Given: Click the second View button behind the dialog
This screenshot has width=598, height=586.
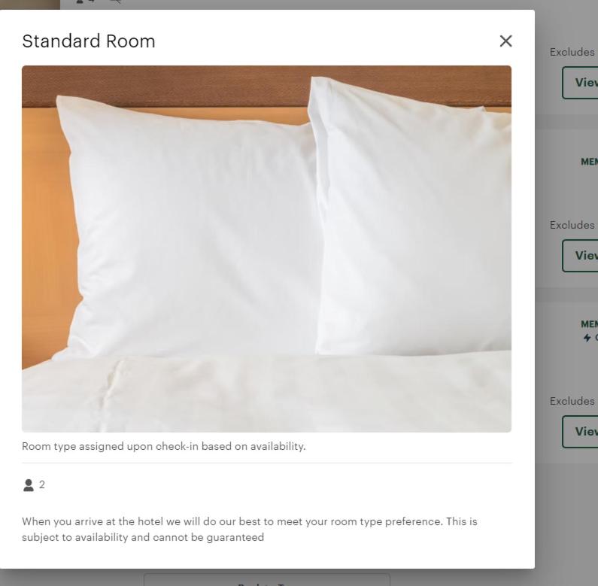Looking at the screenshot, I should 581,256.
